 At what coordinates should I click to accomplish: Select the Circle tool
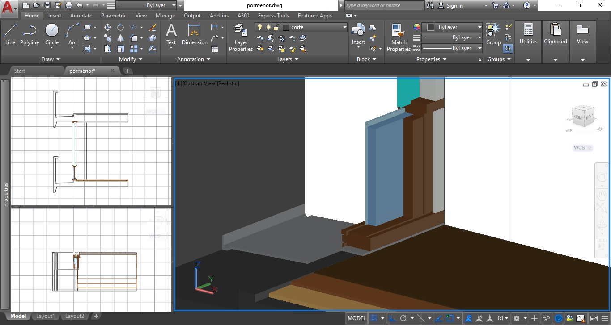[52, 34]
